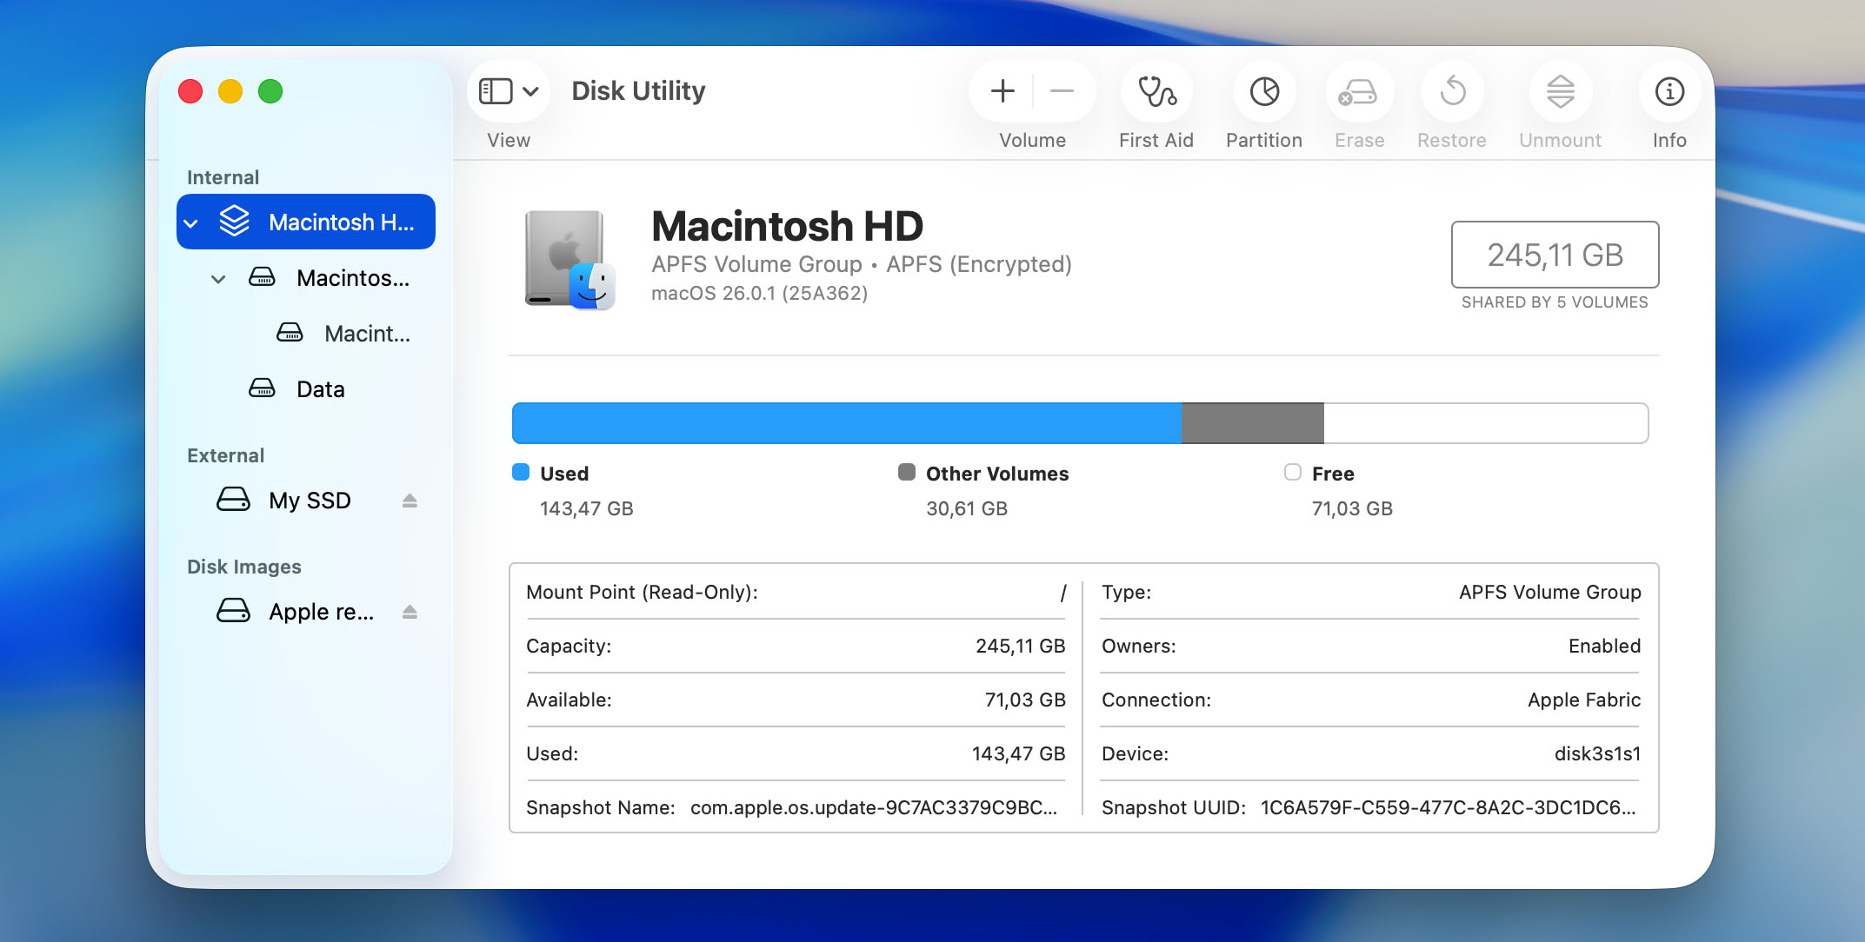Viewport: 1865px width, 942px height.
Task: Click the Macintosh HD drive icon
Action: (x=569, y=259)
